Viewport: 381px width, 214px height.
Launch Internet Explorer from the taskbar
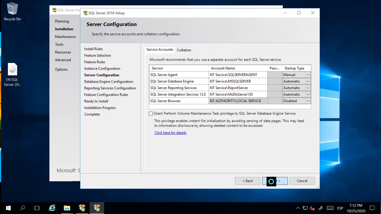[x=52, y=208]
